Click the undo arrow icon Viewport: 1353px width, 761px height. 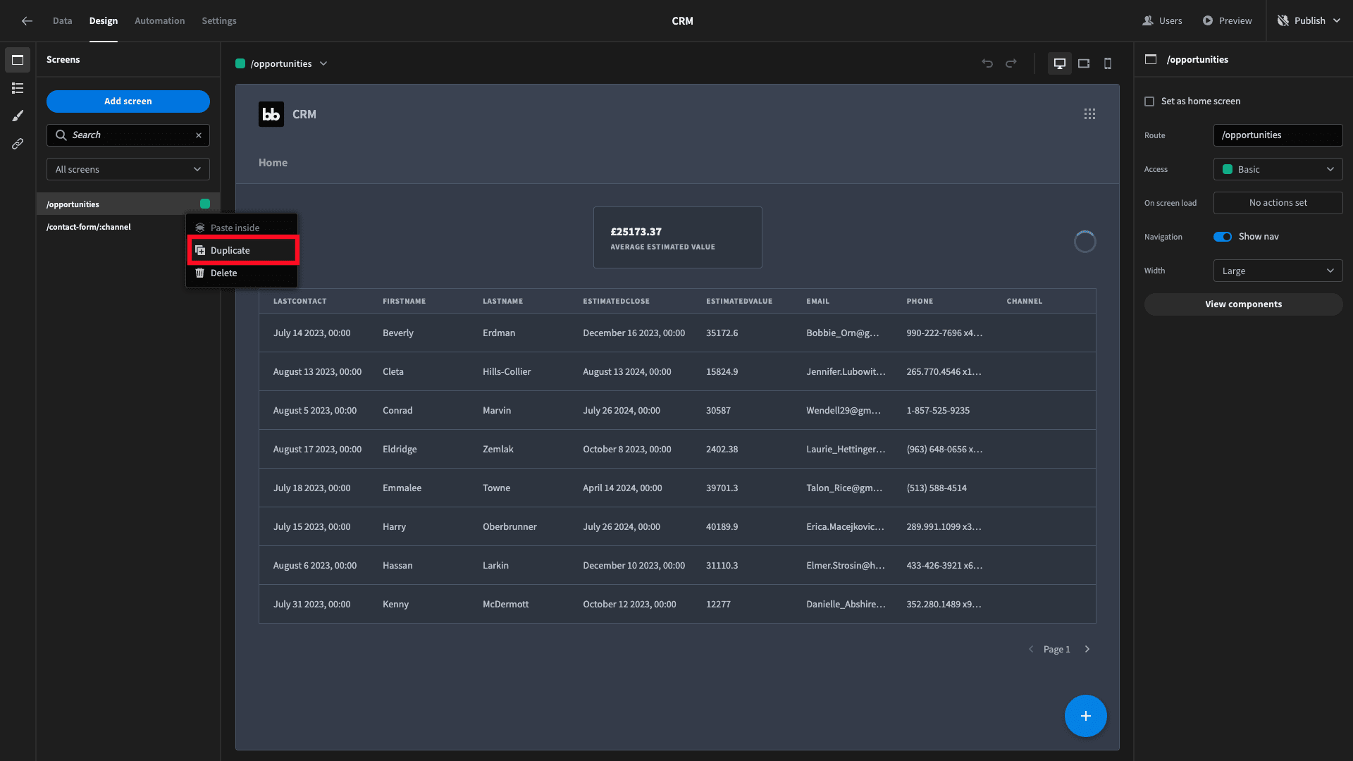coord(987,63)
